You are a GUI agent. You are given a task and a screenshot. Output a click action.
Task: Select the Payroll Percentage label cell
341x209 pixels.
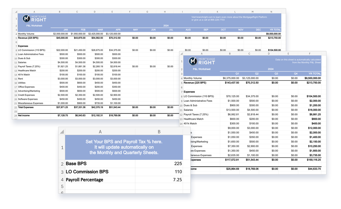[100, 180]
